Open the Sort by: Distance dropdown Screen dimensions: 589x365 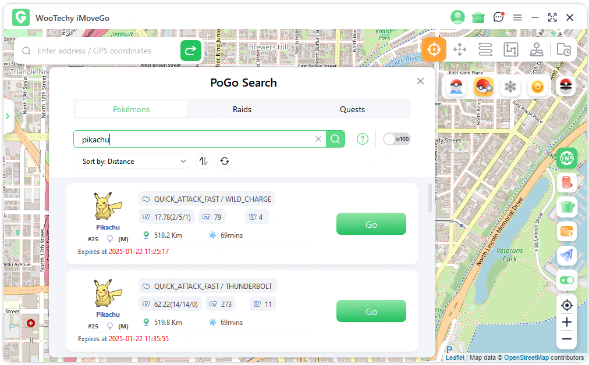coord(132,161)
